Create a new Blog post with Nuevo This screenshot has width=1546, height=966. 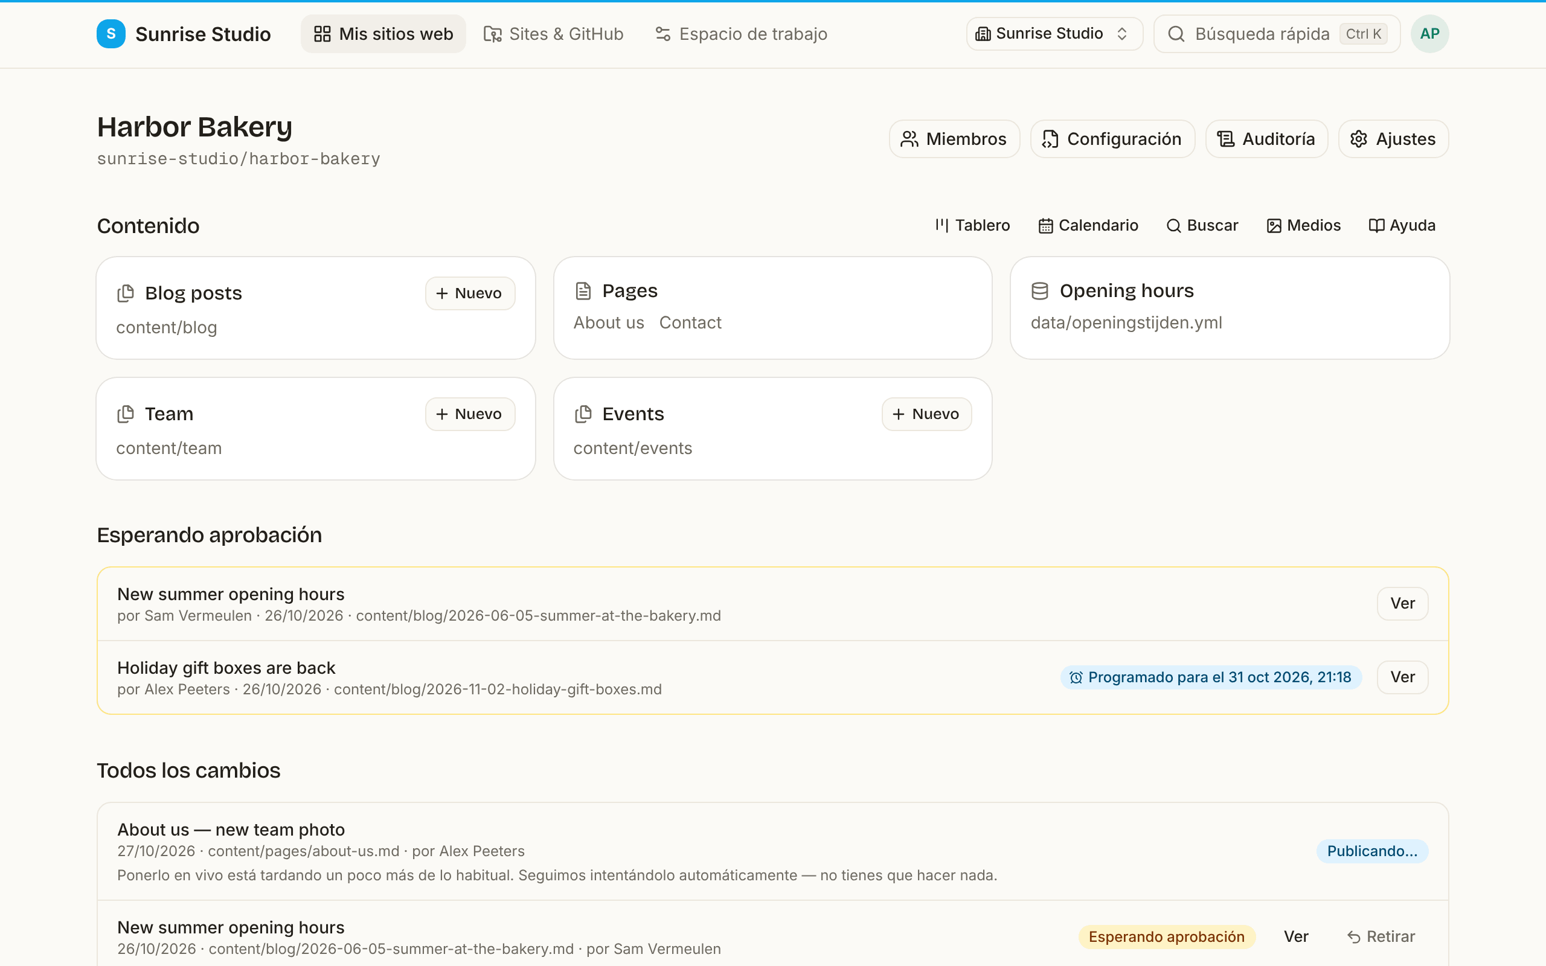click(x=470, y=293)
